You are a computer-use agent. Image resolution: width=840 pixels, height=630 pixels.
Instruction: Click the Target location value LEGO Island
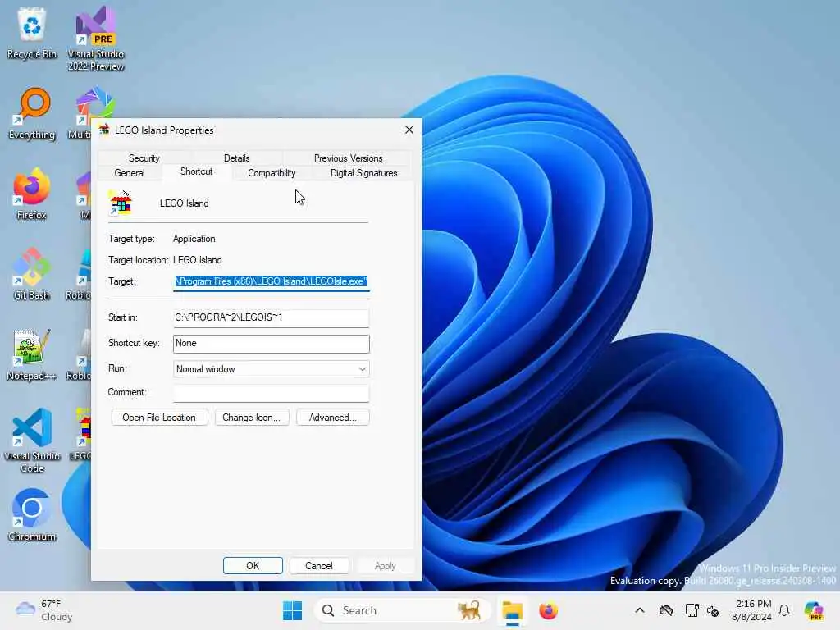(197, 260)
